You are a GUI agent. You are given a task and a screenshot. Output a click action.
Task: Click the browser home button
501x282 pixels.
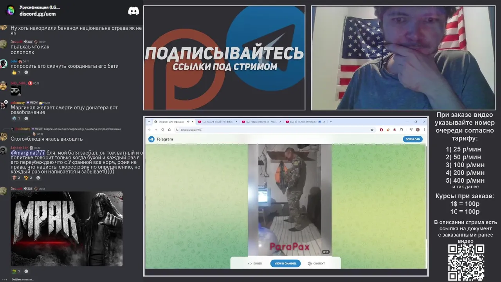(169, 130)
